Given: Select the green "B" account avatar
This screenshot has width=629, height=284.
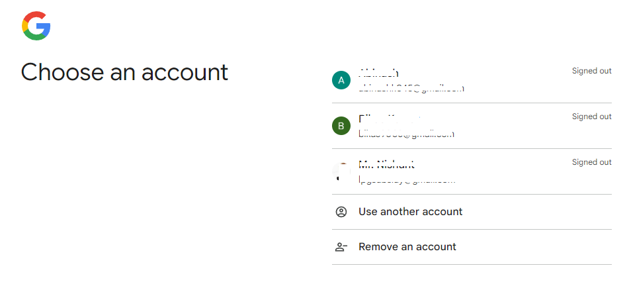Looking at the screenshot, I should pyautogui.click(x=341, y=126).
